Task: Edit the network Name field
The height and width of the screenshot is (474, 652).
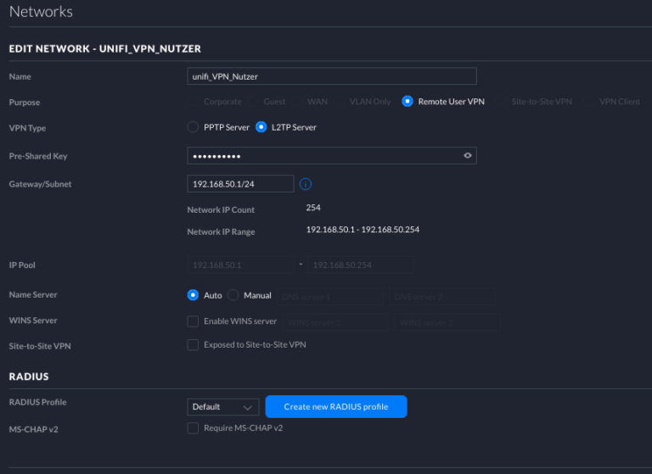Action: [332, 76]
